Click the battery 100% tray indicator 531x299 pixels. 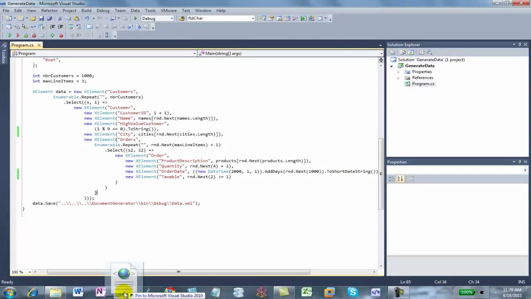click(x=467, y=292)
